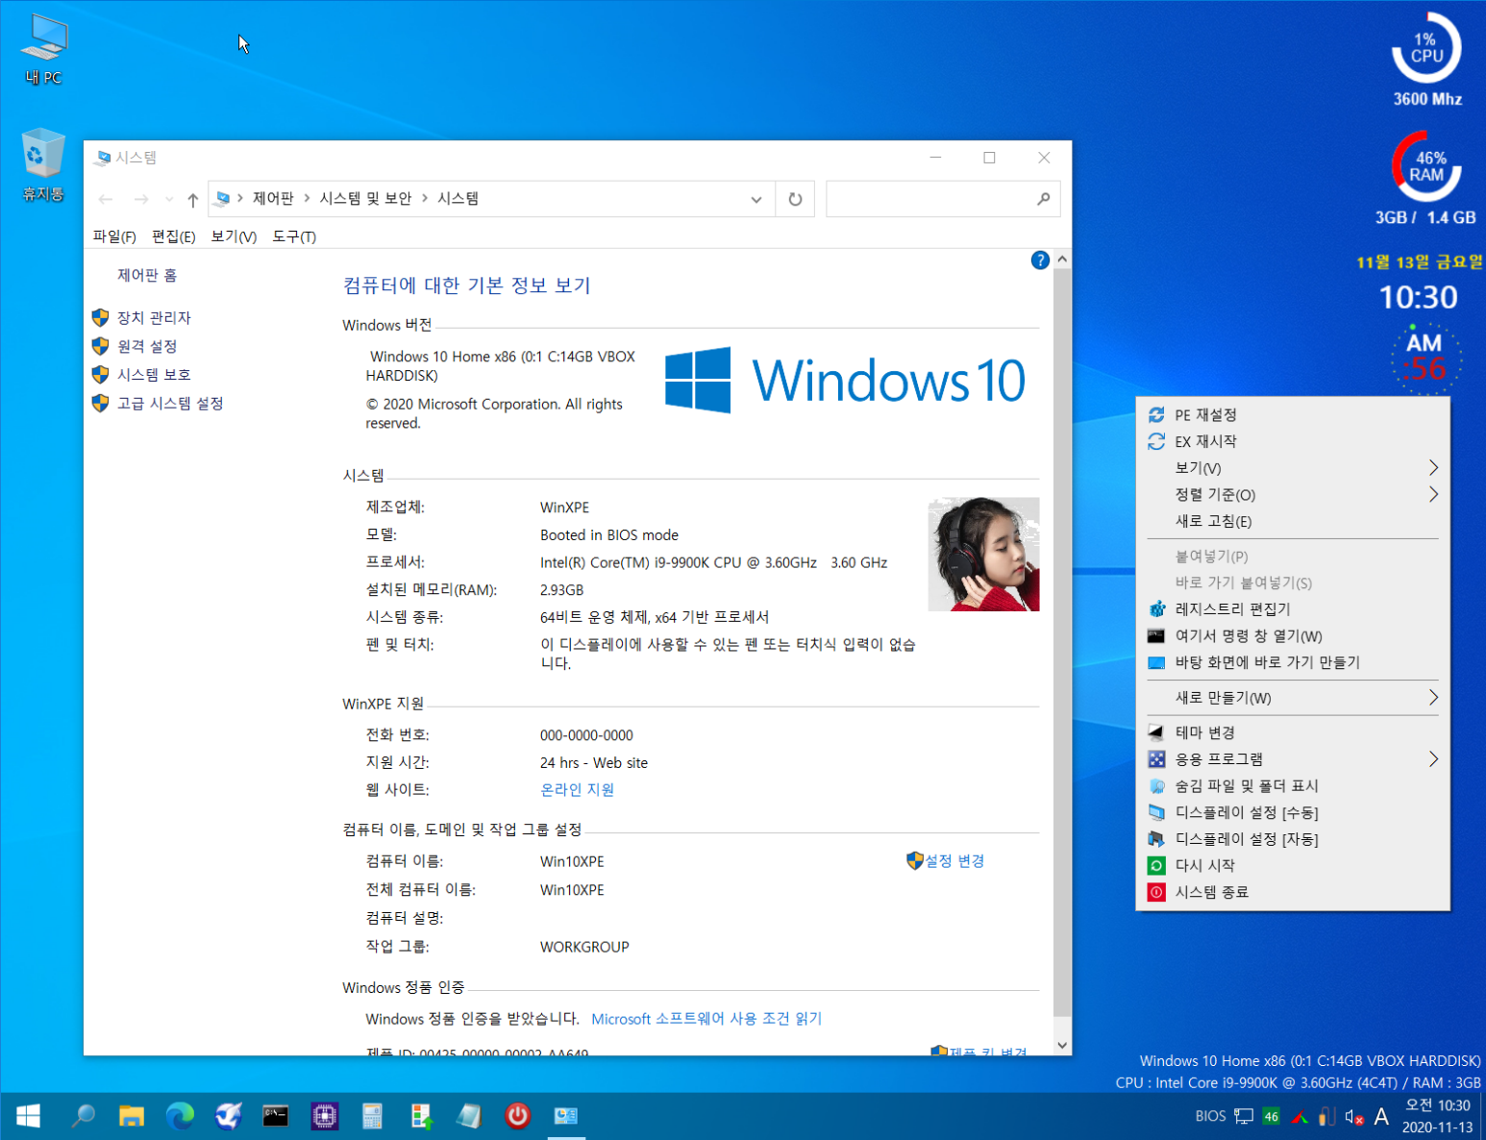The height and width of the screenshot is (1140, 1486).
Task: Click the back navigation arrow
Action: point(106,199)
